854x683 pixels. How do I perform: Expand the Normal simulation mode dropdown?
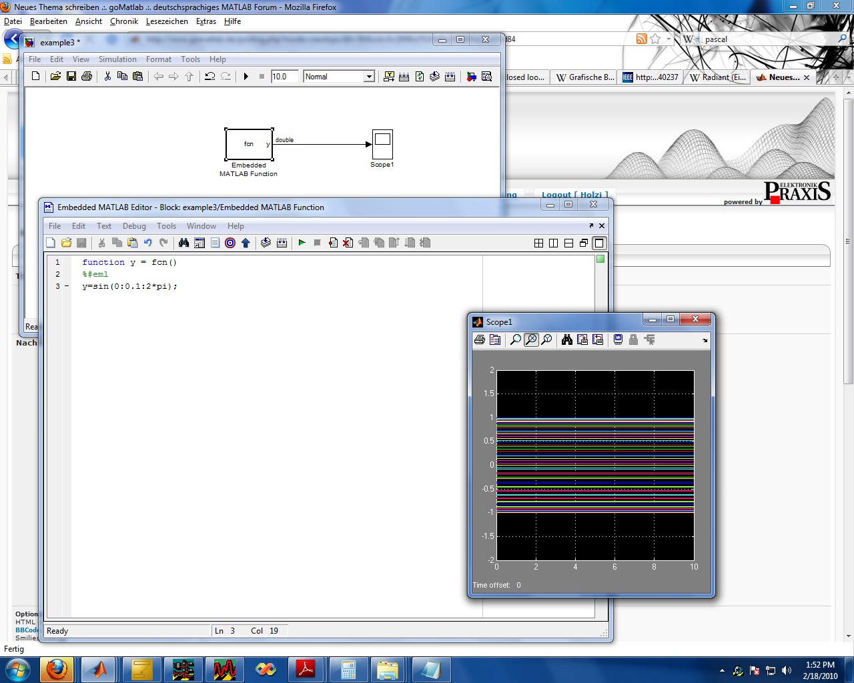click(369, 77)
